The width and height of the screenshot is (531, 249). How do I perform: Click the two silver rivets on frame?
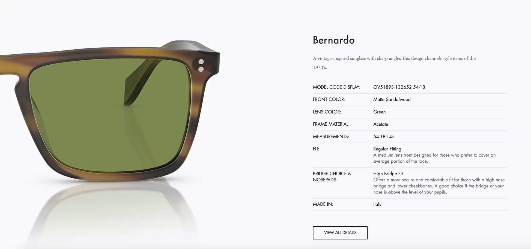[x=201, y=65]
